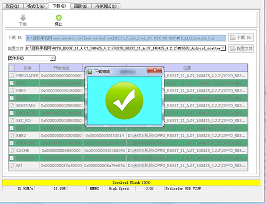Viewport: 266px width, 204px height.
Task: Close the 下载完成 dialog
Action: click(154, 70)
